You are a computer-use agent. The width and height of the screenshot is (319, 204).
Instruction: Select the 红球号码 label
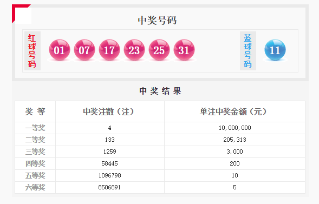click(32, 51)
